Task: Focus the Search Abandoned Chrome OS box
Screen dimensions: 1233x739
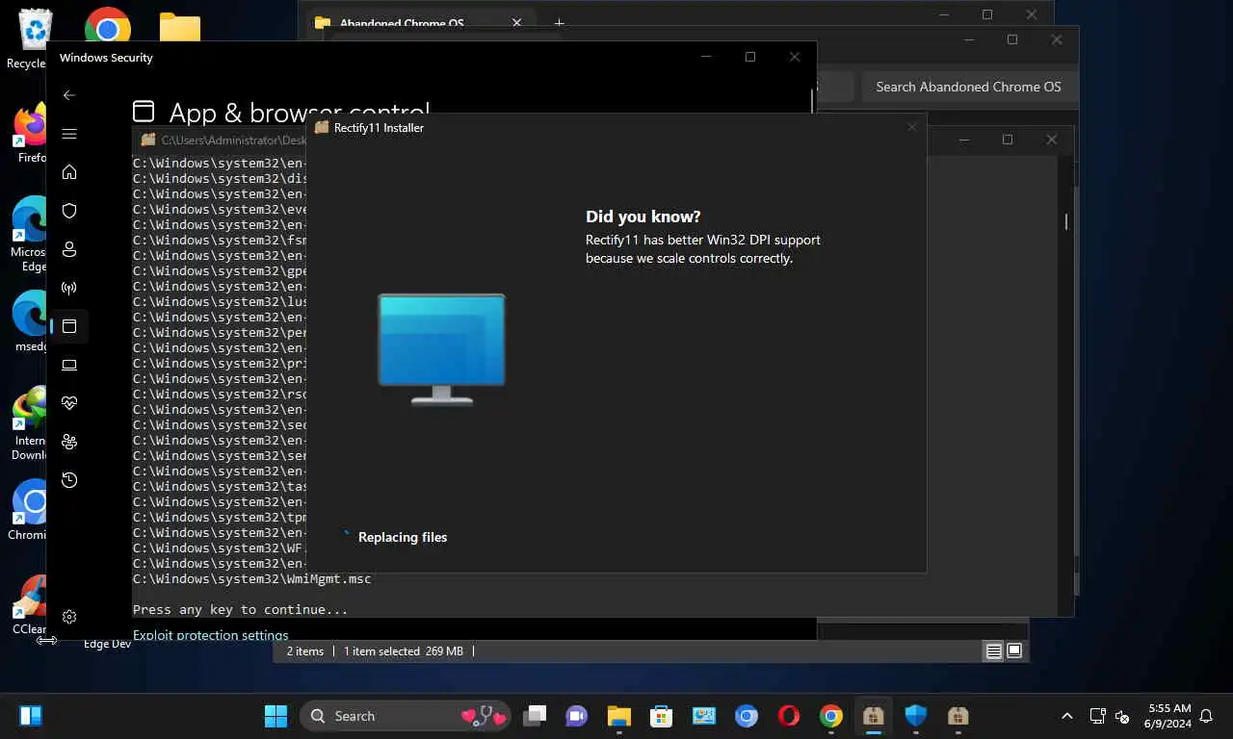Action: (x=968, y=87)
